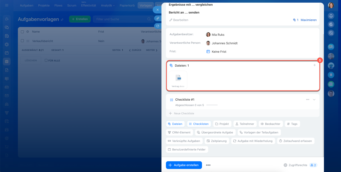Add Beobachter to the task

(x=271, y=124)
